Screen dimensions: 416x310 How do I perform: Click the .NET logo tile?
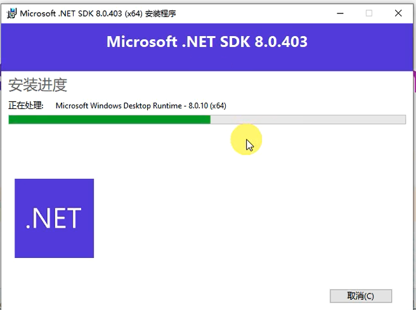click(x=54, y=218)
